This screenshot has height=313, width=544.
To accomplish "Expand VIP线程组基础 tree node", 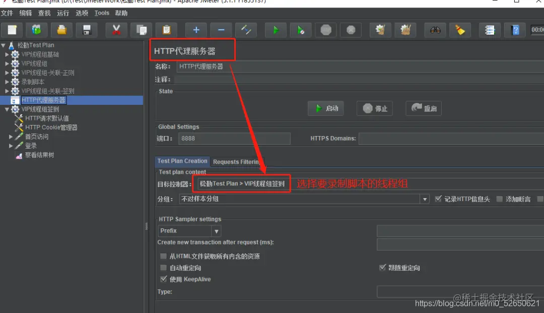I will [x=7, y=54].
